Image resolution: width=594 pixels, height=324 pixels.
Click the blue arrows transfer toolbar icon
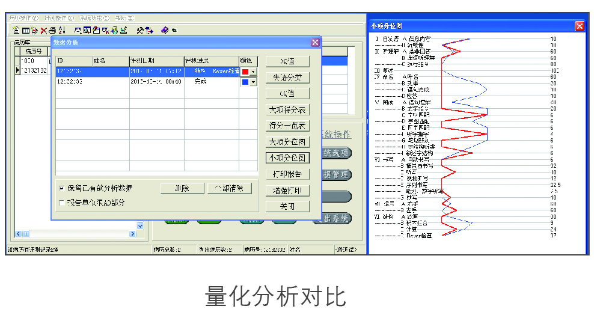click(x=149, y=30)
